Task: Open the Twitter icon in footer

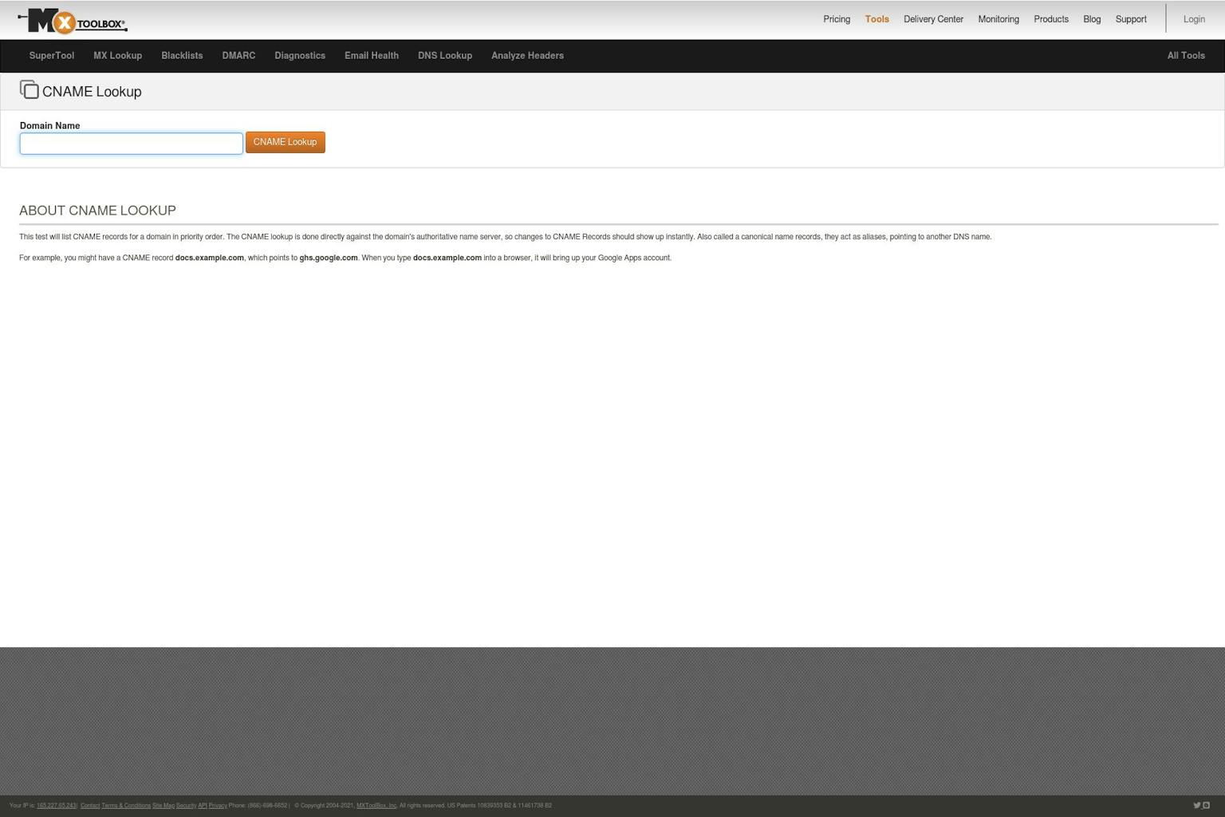Action: point(1196,805)
